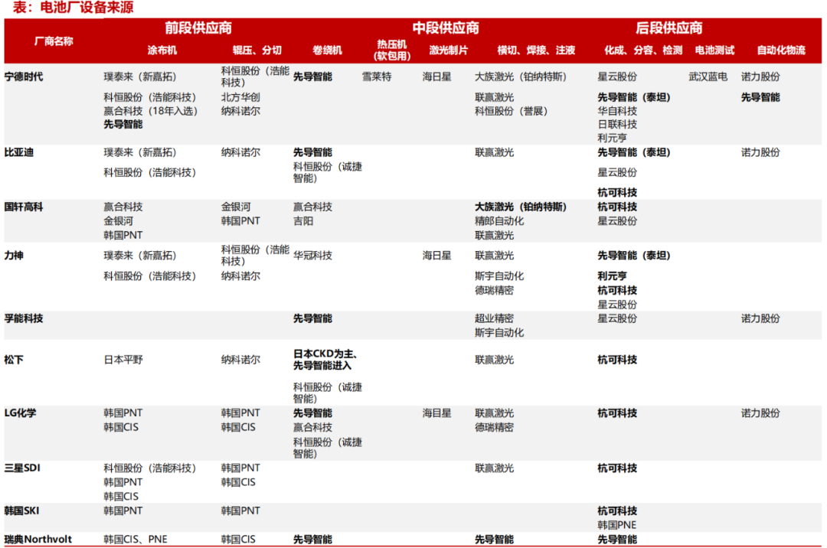The width and height of the screenshot is (827, 548).
Task: Select the 韩国SKI row label
Action: [21, 510]
